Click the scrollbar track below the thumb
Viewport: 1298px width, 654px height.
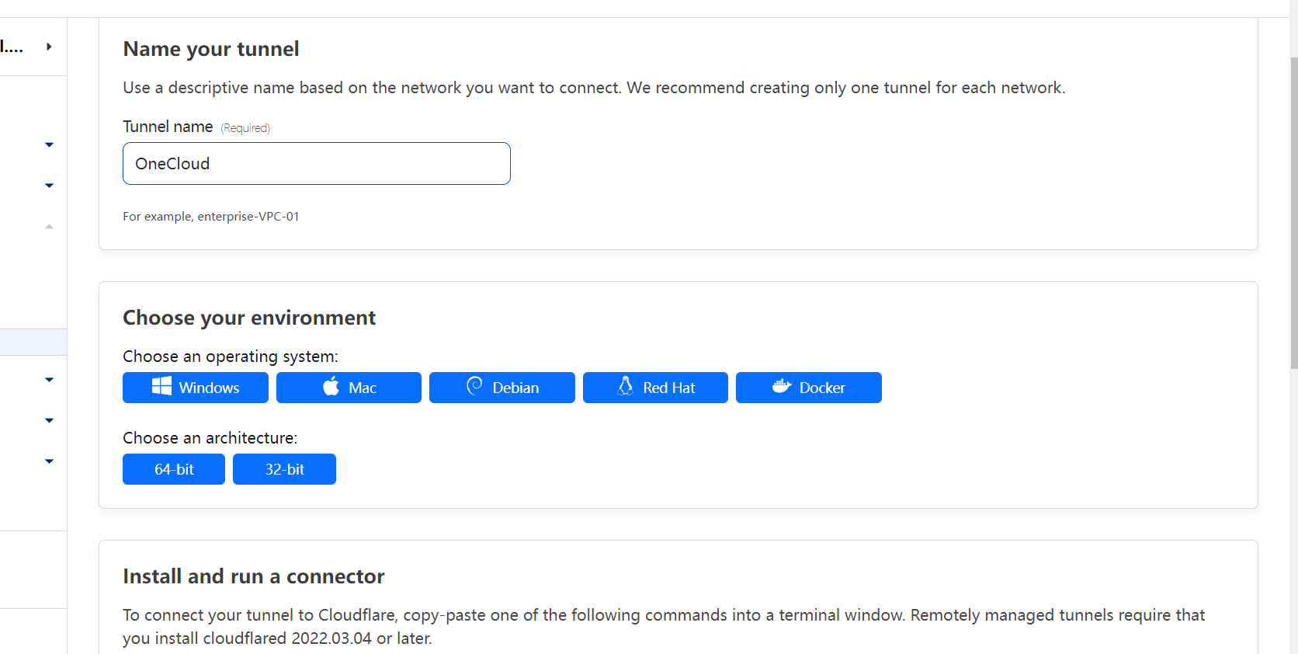click(1293, 505)
